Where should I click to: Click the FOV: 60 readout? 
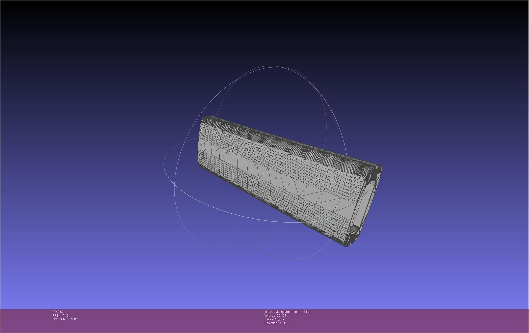click(58, 312)
